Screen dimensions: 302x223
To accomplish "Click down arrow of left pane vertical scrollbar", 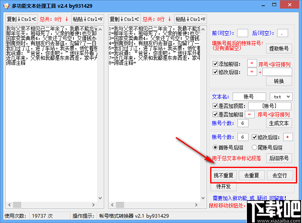I will pyautogui.click(x=100, y=198).
